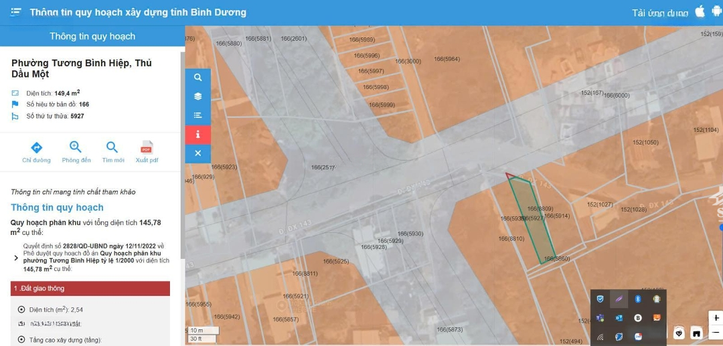Open the map layers panel

pyautogui.click(x=197, y=96)
